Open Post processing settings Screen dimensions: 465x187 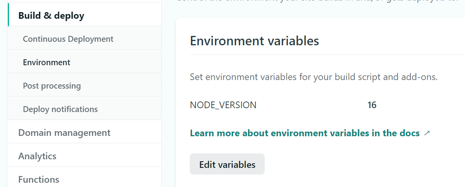[x=52, y=86]
